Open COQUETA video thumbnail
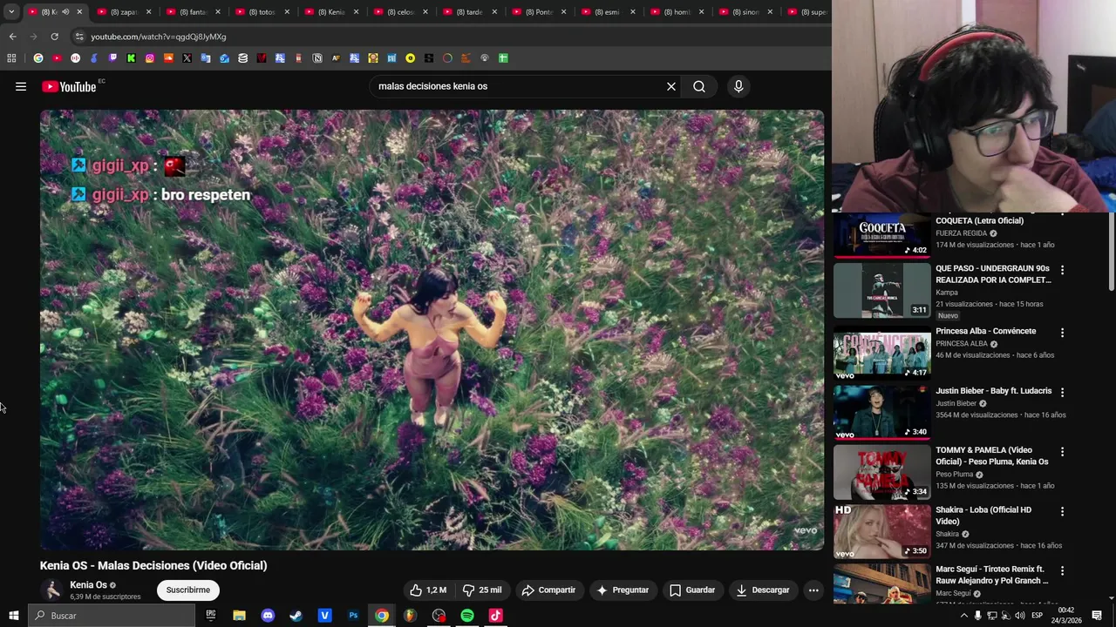1116x627 pixels. [881, 236]
